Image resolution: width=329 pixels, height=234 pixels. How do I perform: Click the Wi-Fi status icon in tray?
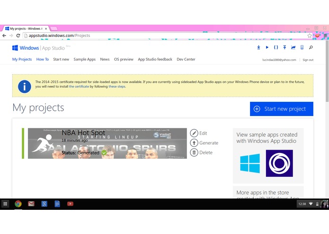[311, 204]
